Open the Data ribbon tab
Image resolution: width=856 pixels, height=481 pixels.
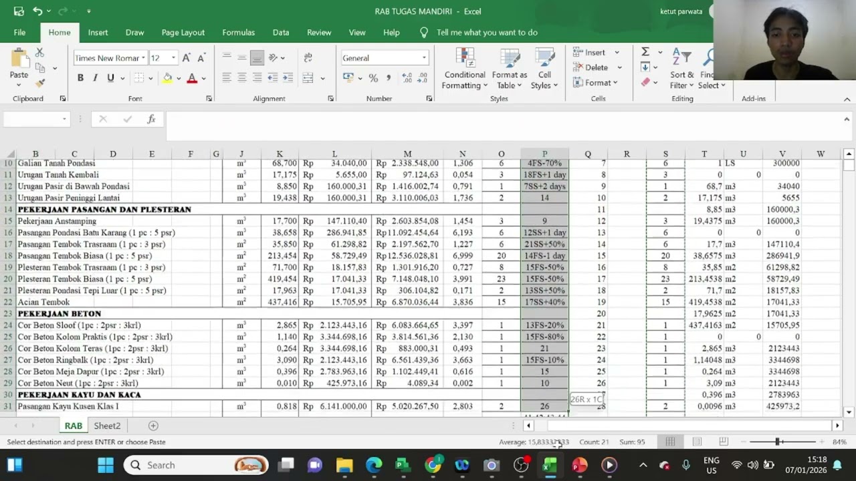281,32
